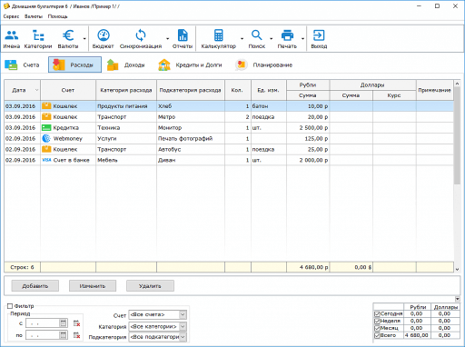The height and width of the screenshot is (347, 465).
Task: Toggle the Сегодня checkbox
Action: point(377,314)
